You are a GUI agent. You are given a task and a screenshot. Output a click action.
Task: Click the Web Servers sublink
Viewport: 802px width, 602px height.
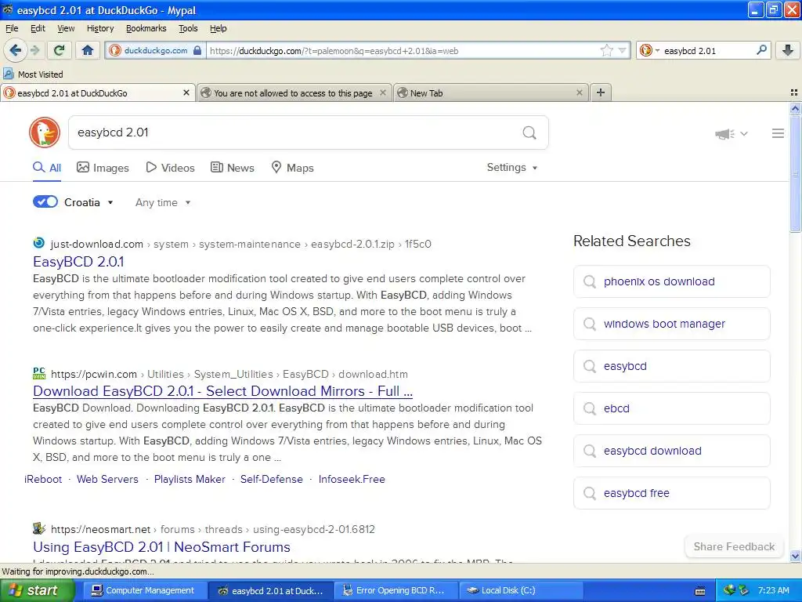point(107,479)
